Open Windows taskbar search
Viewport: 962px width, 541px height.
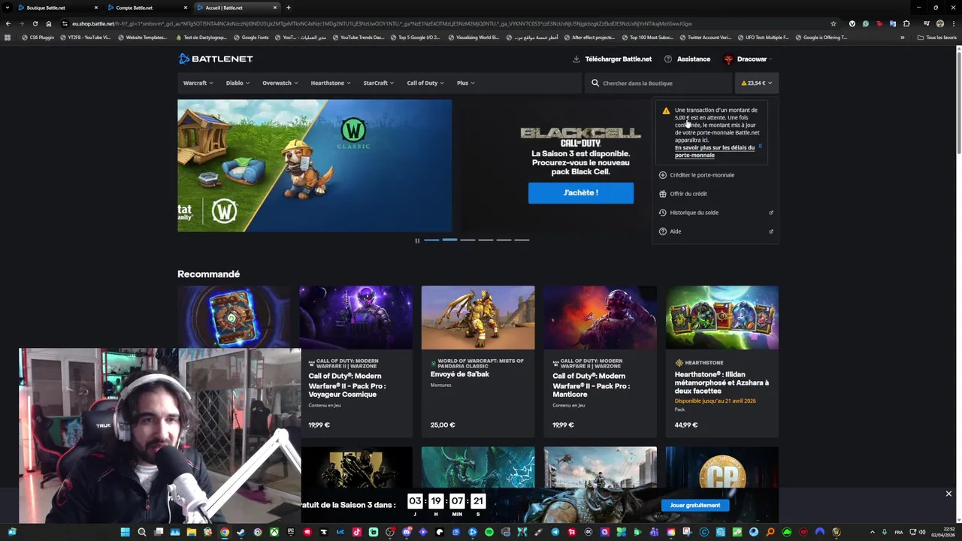click(x=142, y=532)
